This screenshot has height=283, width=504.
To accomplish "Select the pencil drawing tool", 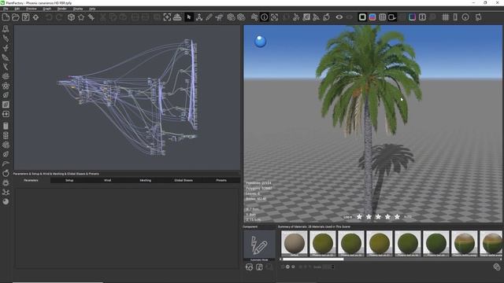I will [209, 17].
